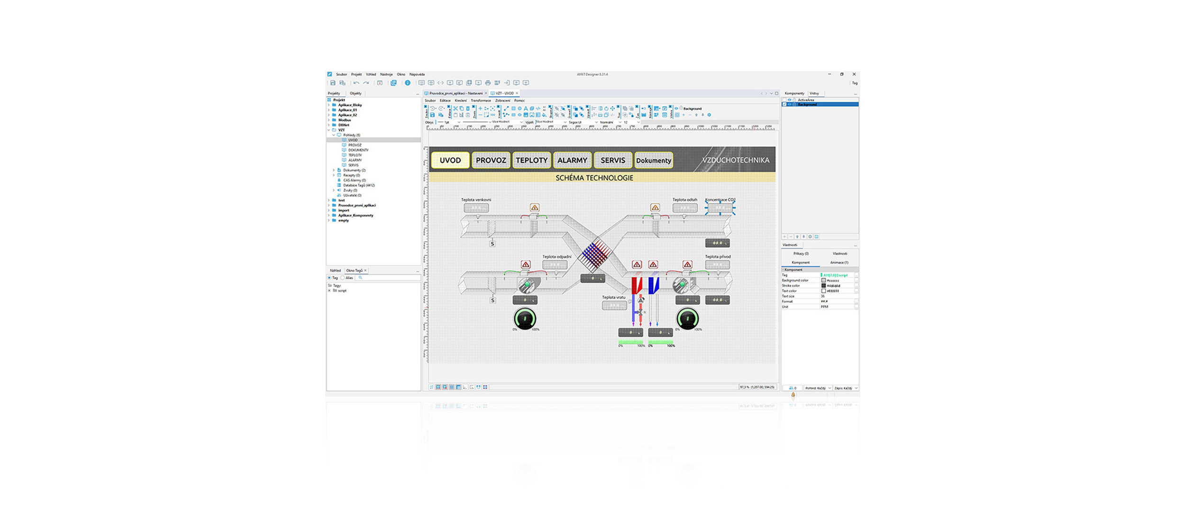Select the text tool in the drawing toolbar
The height and width of the screenshot is (506, 1185).
tap(526, 108)
